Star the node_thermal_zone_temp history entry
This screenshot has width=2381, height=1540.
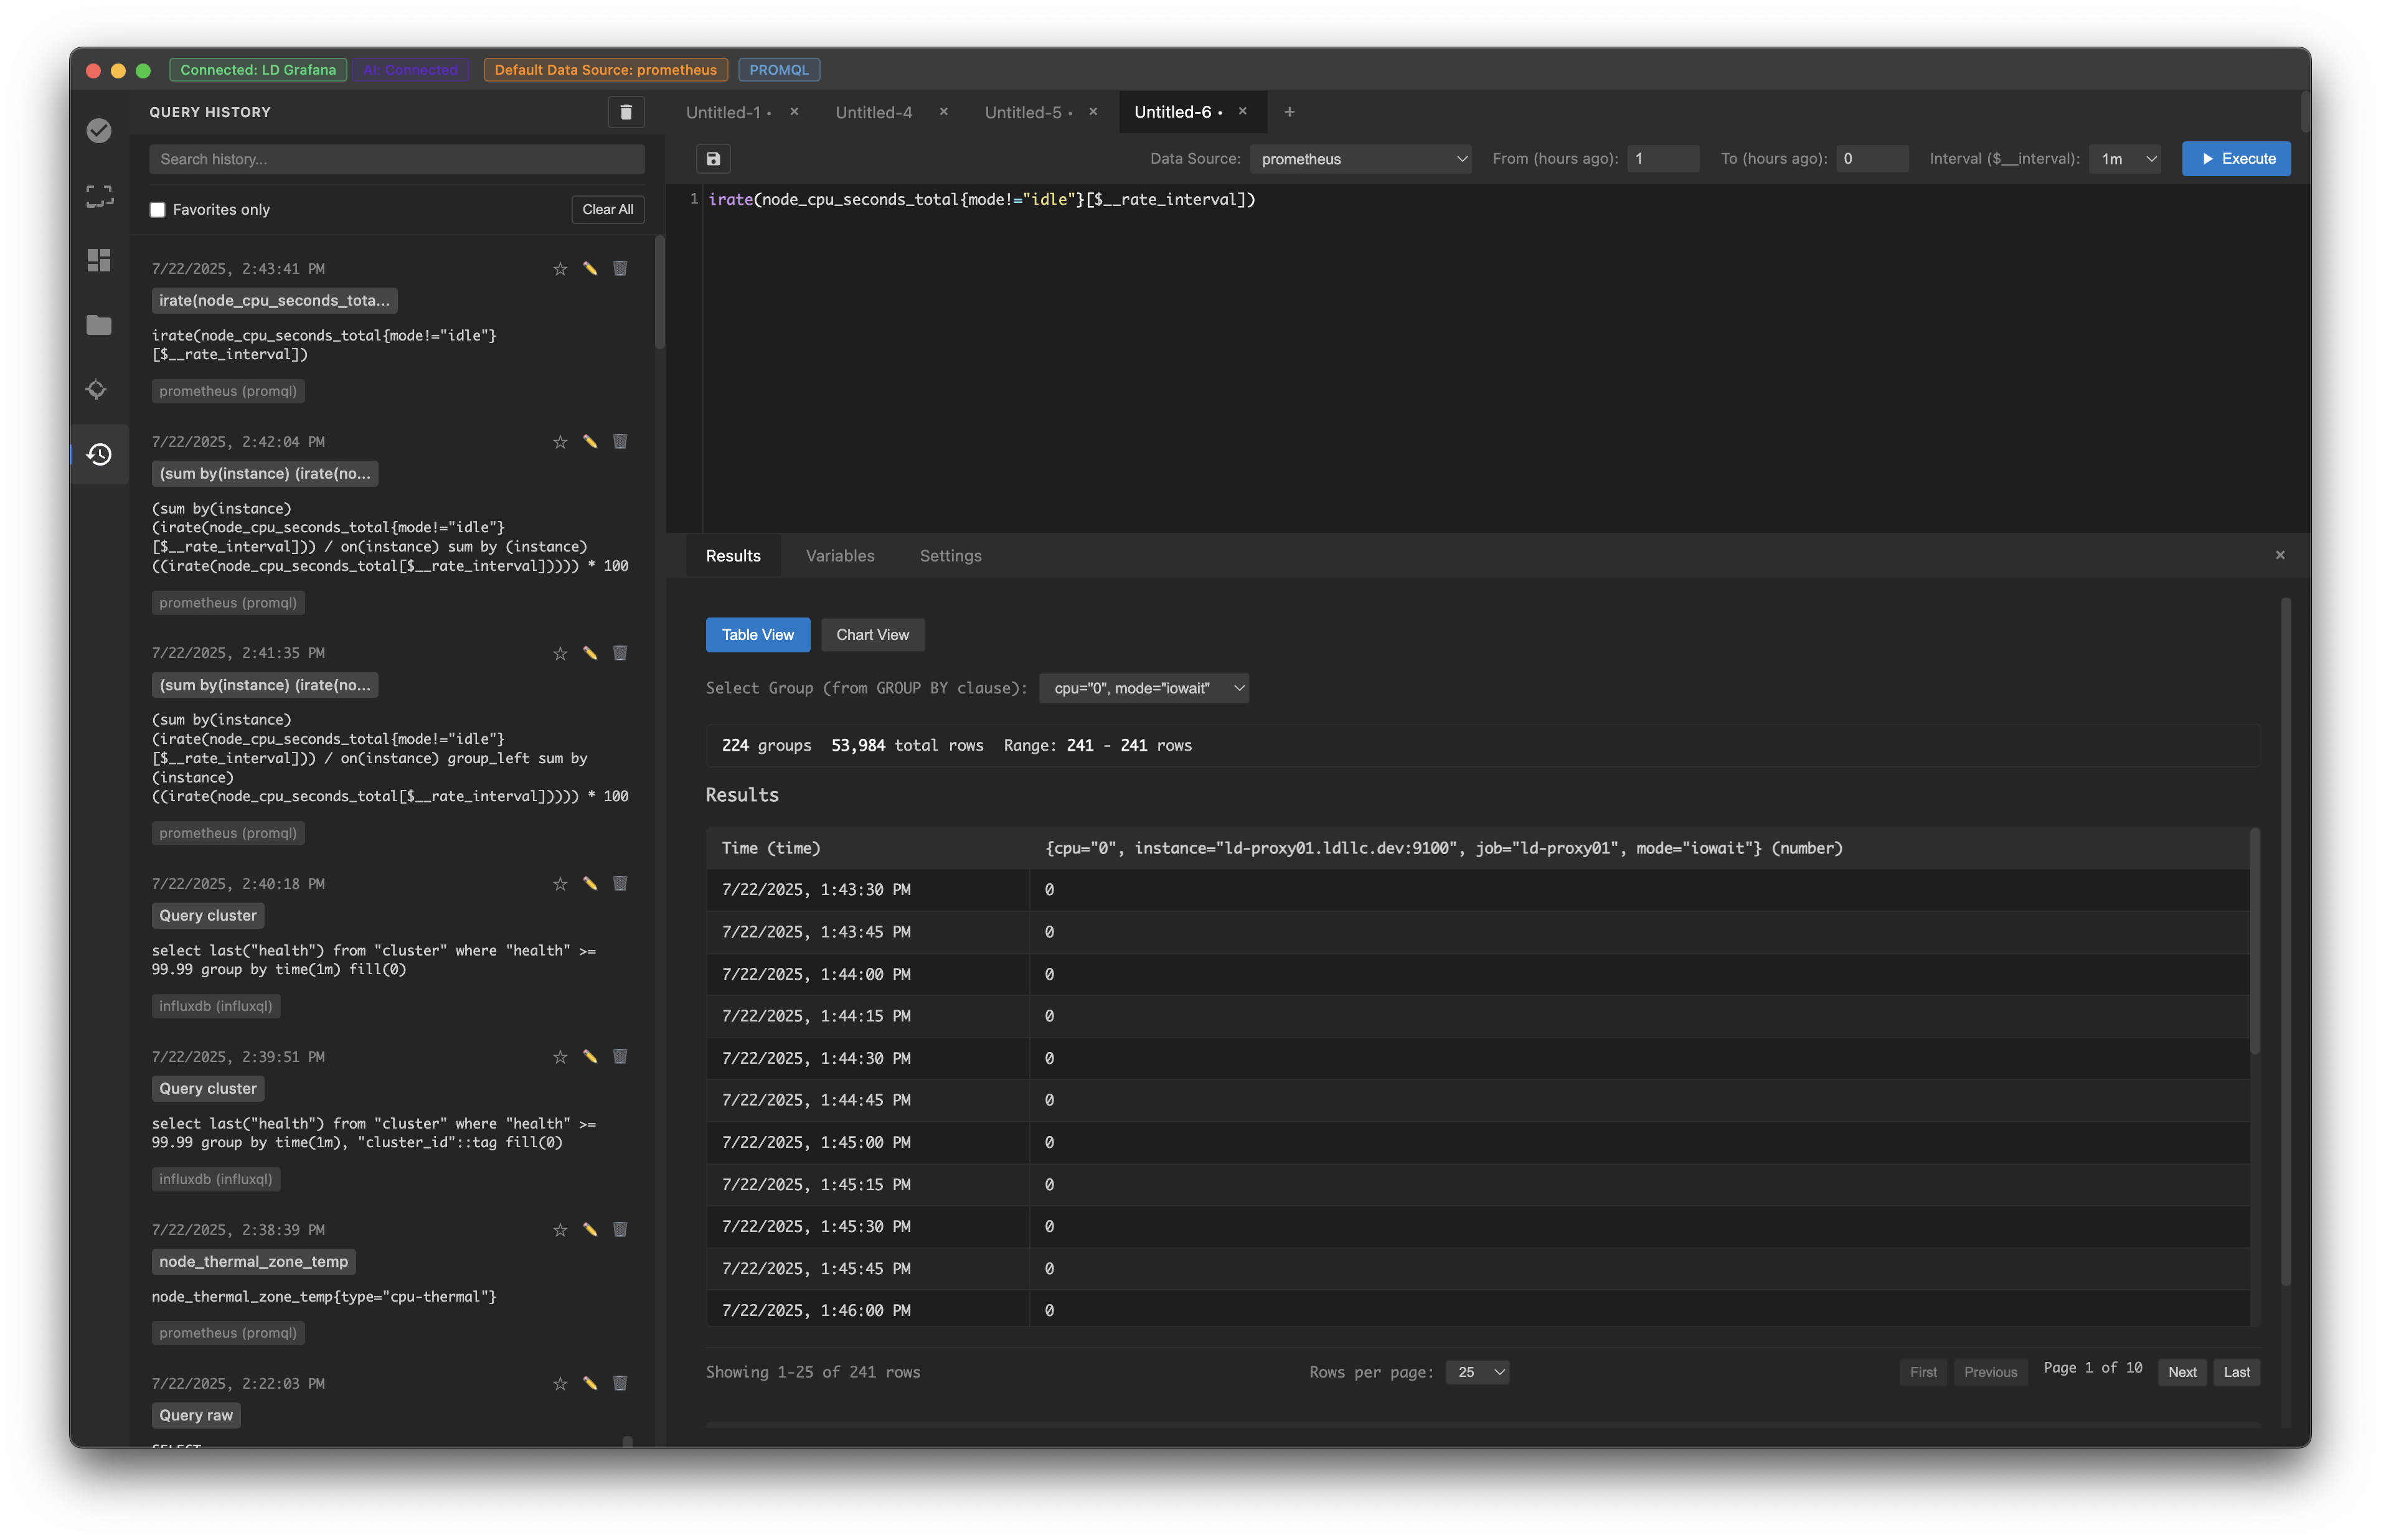coord(560,1229)
